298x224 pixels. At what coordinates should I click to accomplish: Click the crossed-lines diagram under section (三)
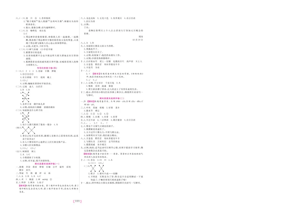tap(25, 118)
